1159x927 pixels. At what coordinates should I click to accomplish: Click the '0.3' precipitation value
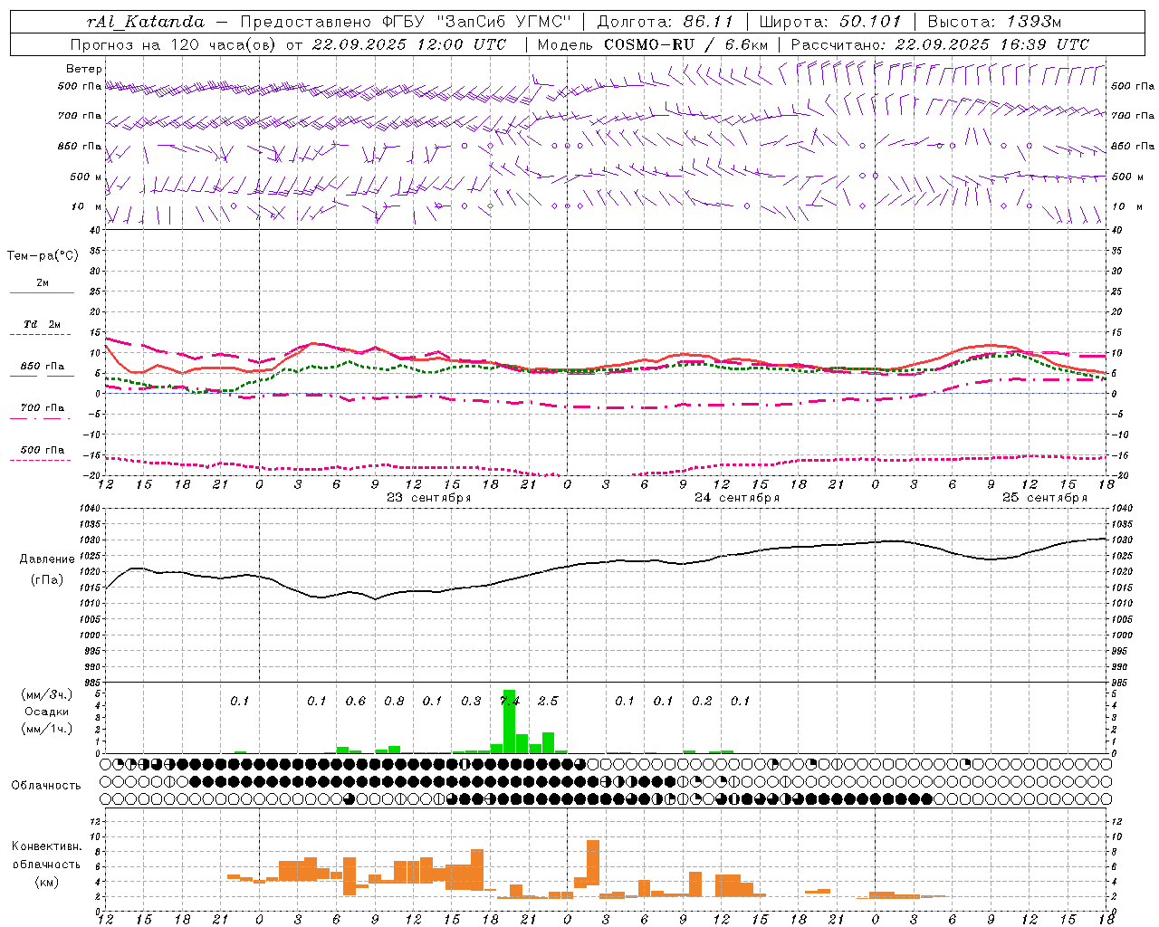coord(471,702)
